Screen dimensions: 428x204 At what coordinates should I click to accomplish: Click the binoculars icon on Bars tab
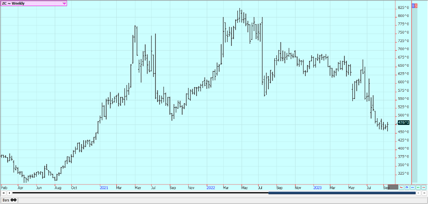(14, 200)
